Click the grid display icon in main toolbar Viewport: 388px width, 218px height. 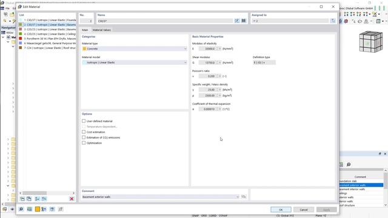pyautogui.click(x=378, y=21)
